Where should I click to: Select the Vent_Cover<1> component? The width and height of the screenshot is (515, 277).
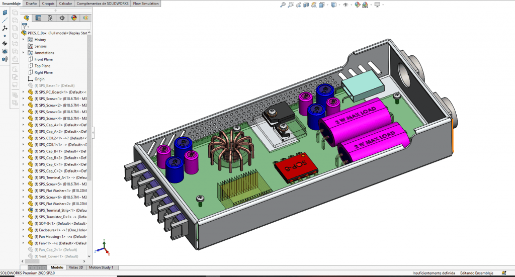tap(53, 256)
